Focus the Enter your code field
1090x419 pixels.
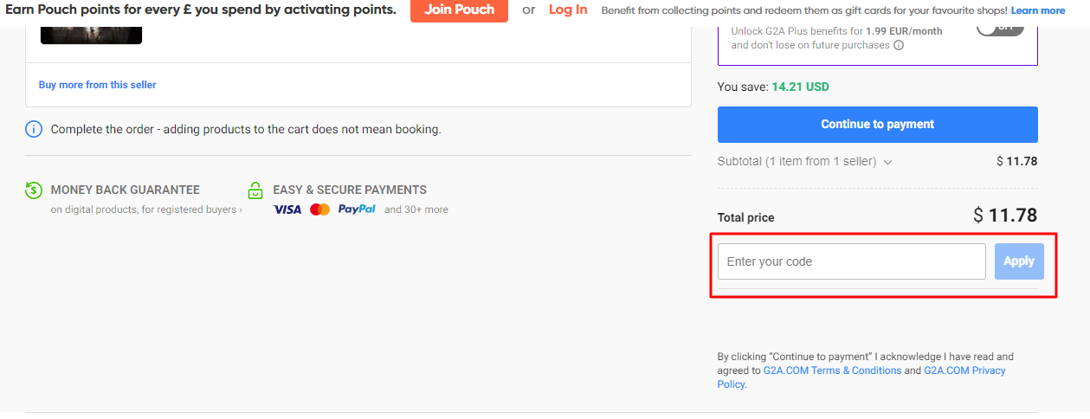pyautogui.click(x=851, y=261)
